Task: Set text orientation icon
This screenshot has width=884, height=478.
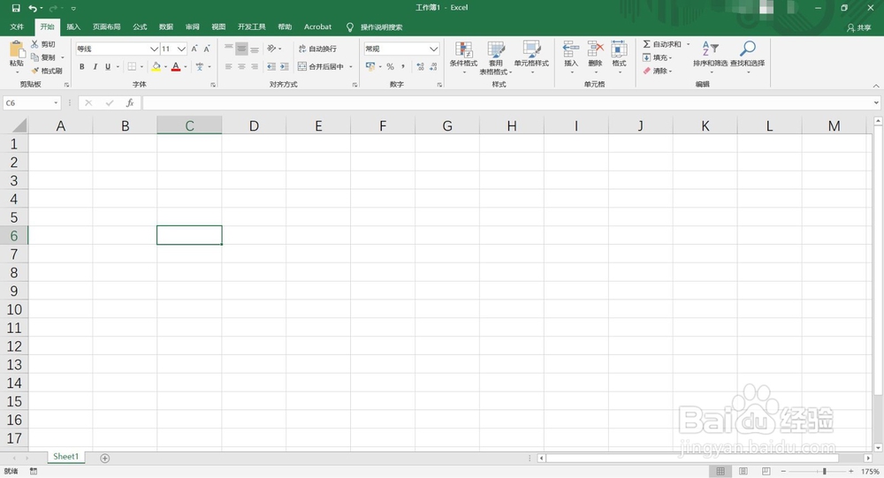Action: (x=271, y=49)
